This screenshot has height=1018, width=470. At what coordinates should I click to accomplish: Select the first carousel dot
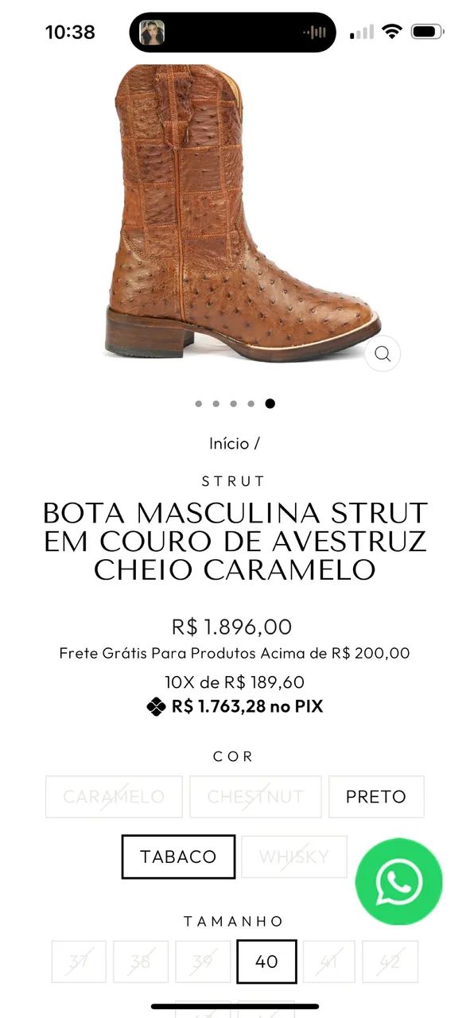[x=199, y=404]
